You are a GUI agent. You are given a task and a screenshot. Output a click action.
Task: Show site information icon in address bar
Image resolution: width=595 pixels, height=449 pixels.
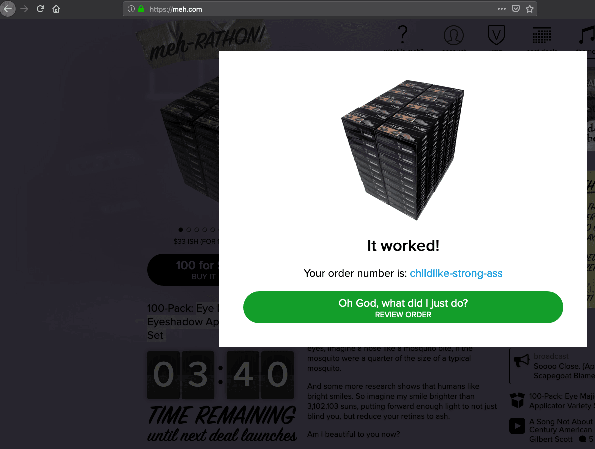pos(131,9)
